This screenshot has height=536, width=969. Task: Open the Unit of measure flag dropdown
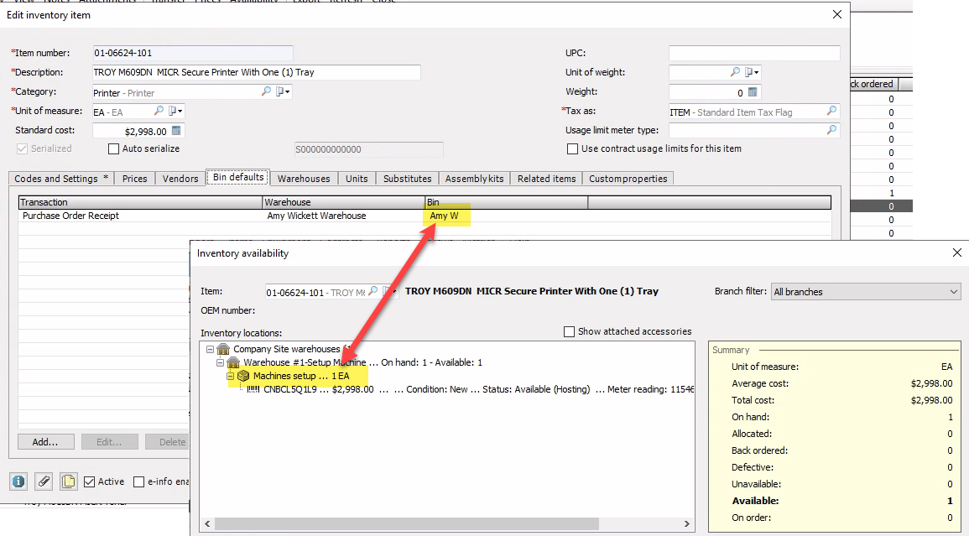[176, 111]
